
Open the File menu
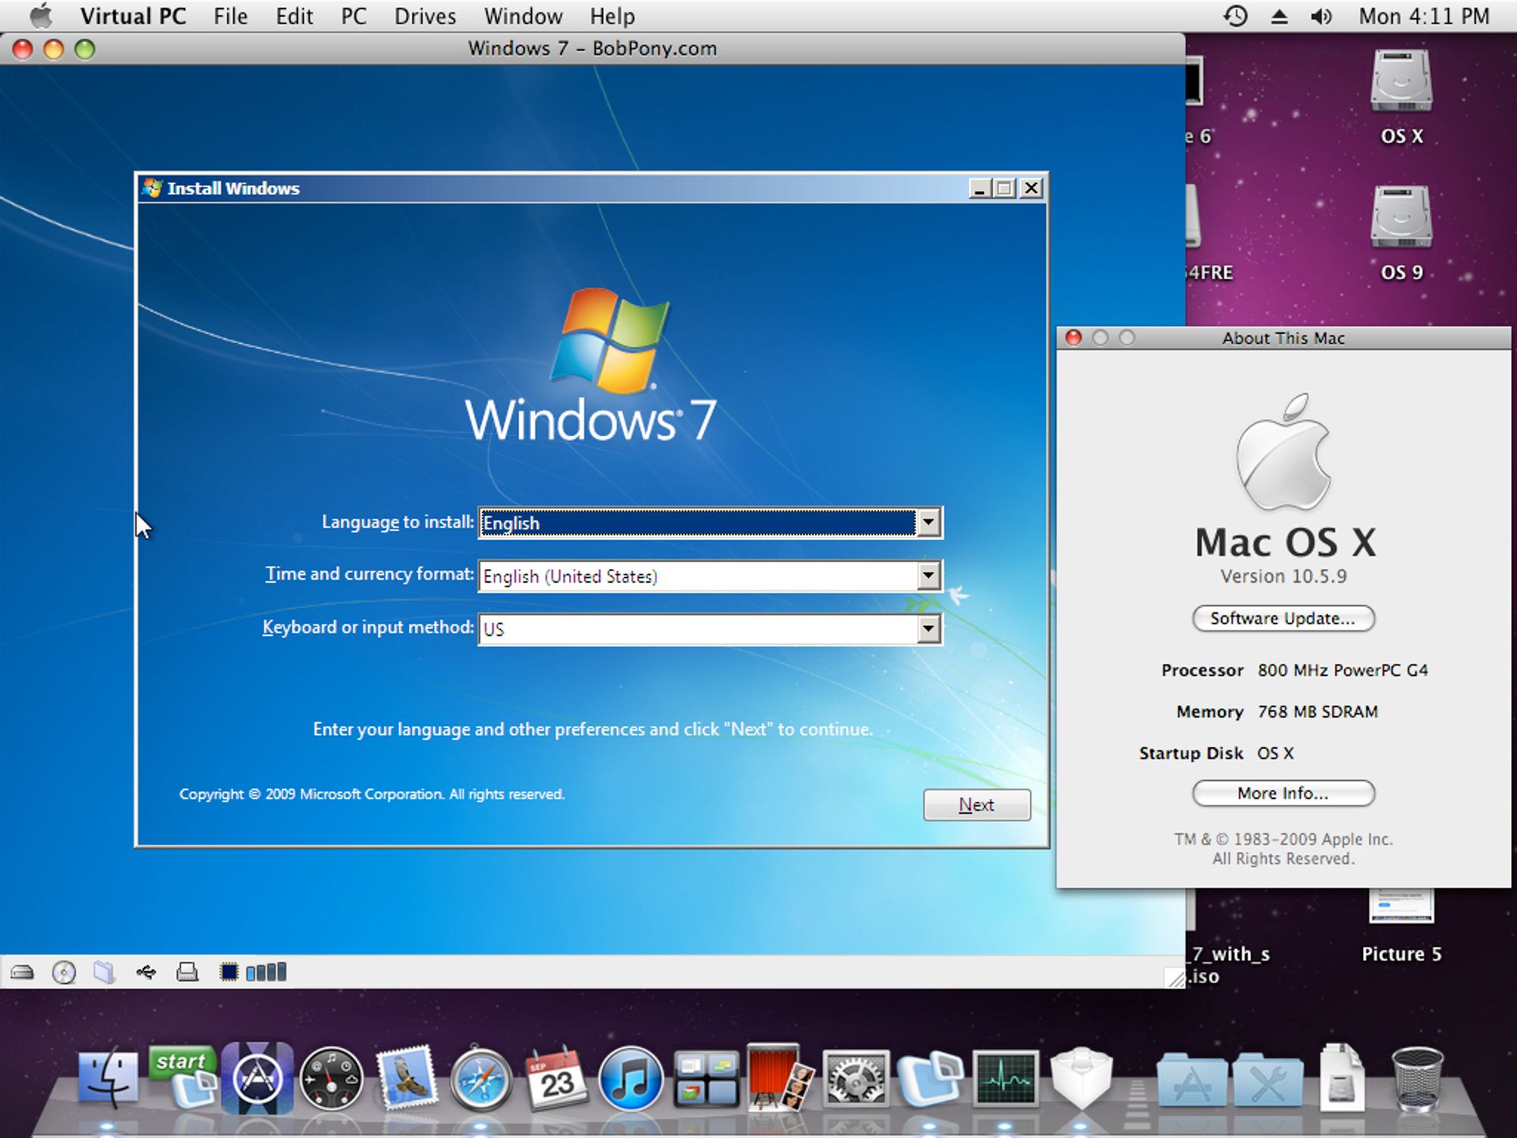231,16
